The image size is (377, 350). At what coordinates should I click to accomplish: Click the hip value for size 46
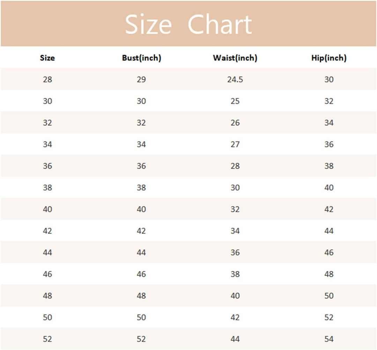pyautogui.click(x=329, y=275)
